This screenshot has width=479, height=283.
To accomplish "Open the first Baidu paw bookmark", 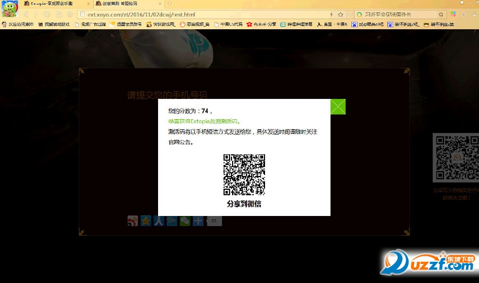I will (x=367, y=24).
